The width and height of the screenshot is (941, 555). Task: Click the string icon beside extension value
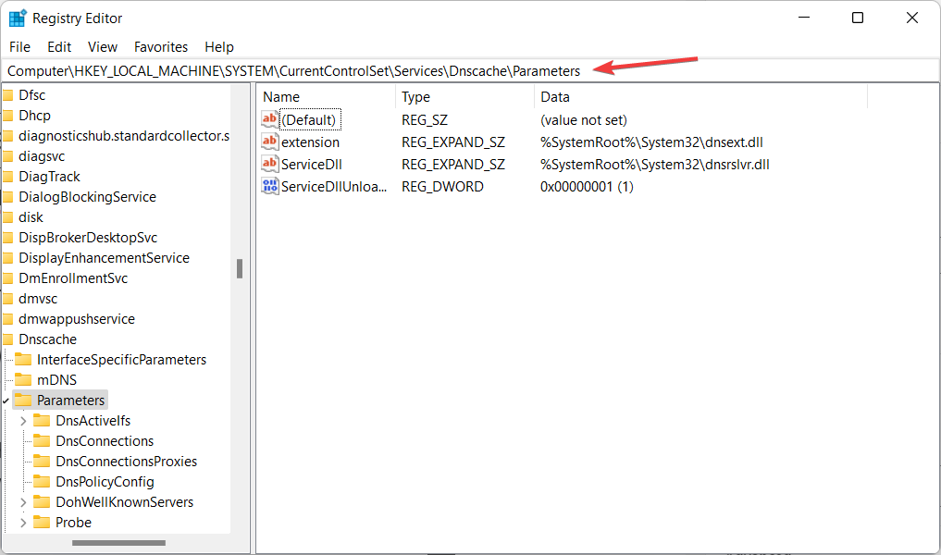point(269,142)
